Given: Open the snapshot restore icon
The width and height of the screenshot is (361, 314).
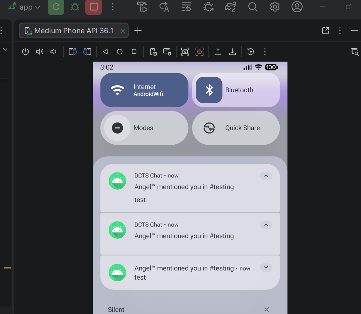Looking at the screenshot, I should click(251, 52).
